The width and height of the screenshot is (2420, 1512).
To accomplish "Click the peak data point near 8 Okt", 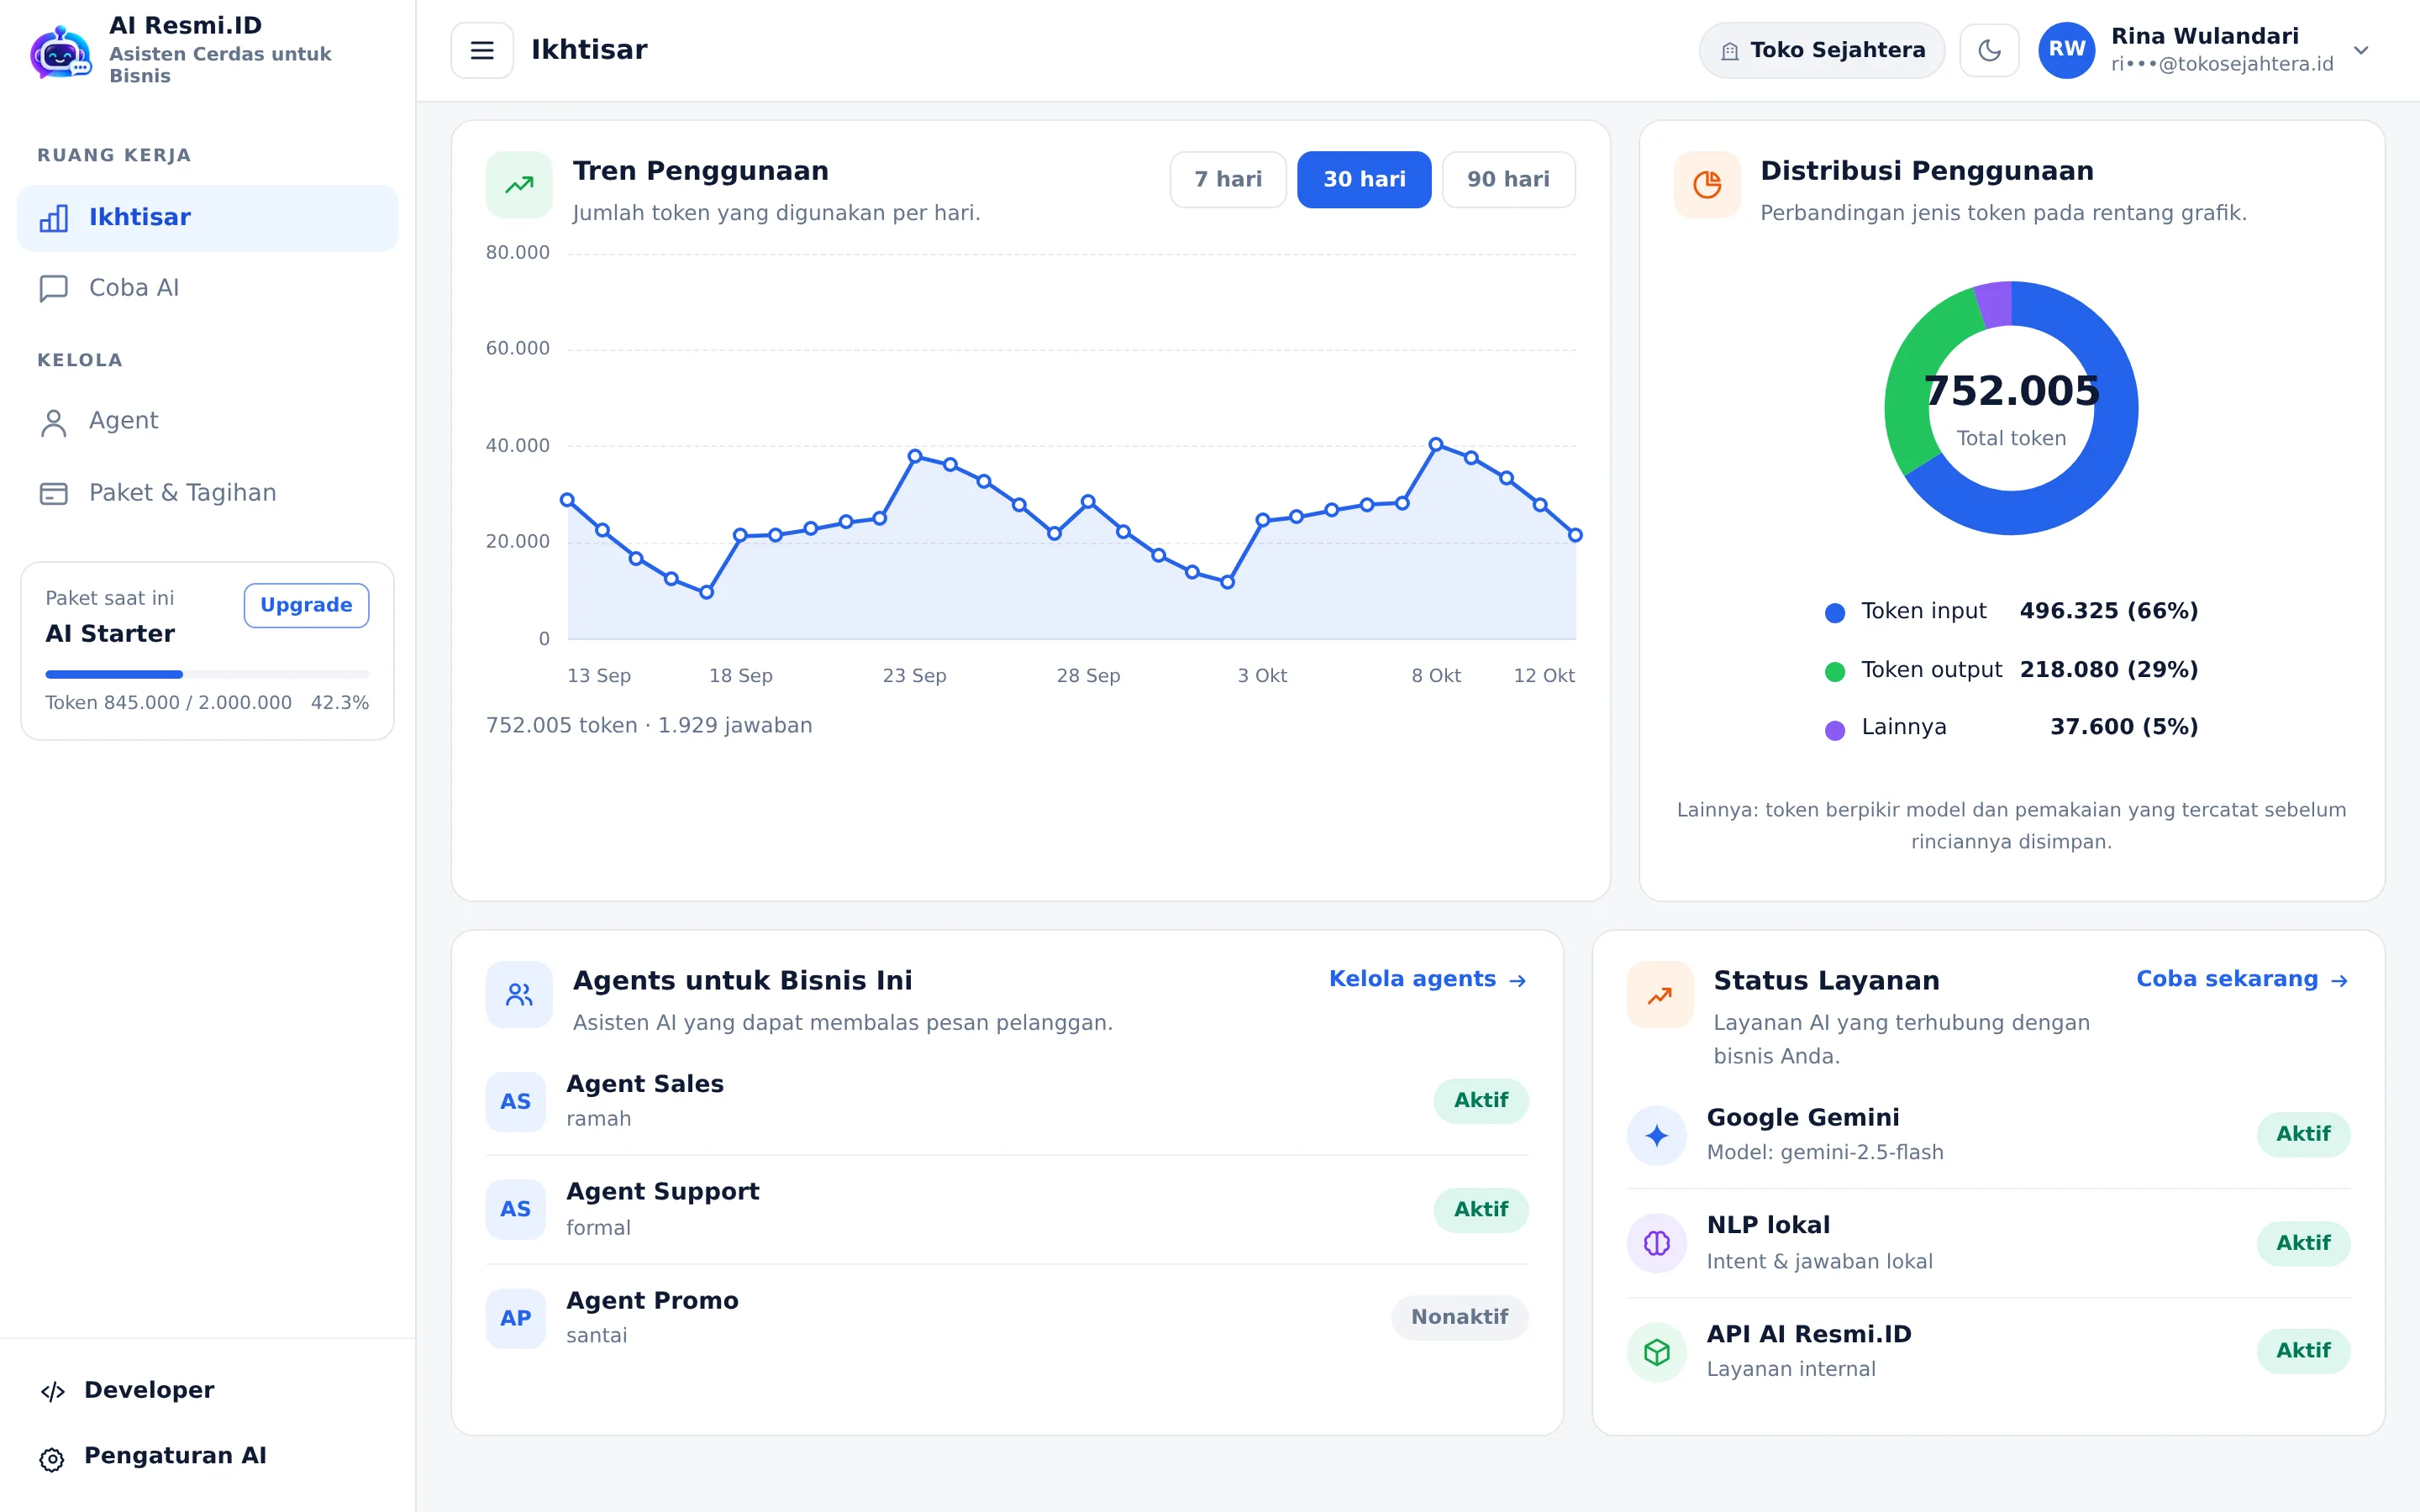I will click(1436, 444).
